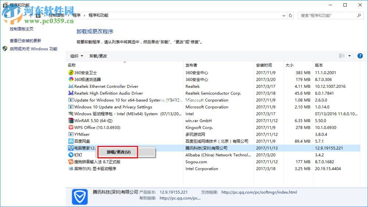Viewport: 368px width, 207px height.
Task: Sort by 发布者 column header
Action: tap(191, 65)
